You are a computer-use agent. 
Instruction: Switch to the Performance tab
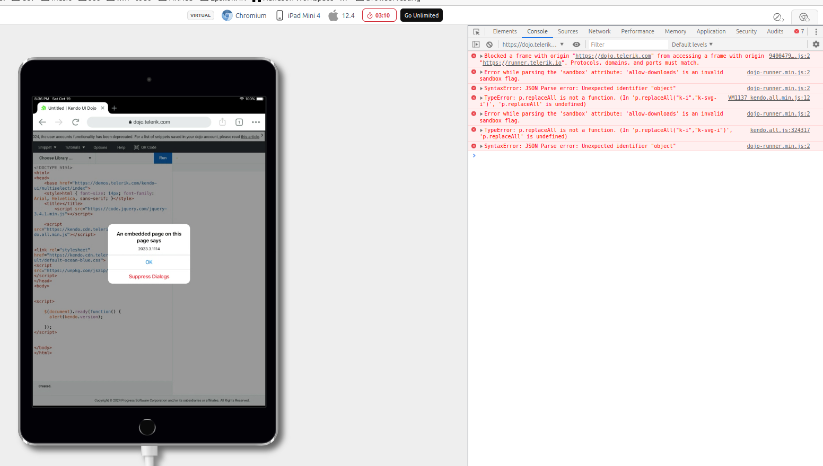pos(637,31)
